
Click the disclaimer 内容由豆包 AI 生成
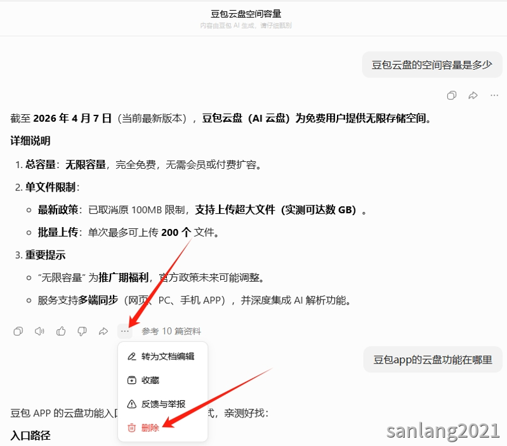click(x=246, y=25)
